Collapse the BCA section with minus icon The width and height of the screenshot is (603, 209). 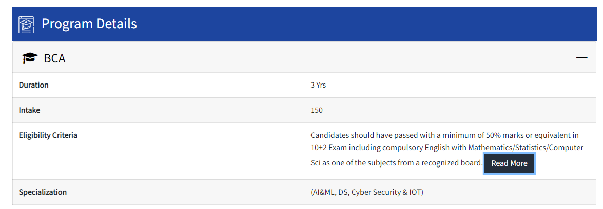tap(581, 58)
